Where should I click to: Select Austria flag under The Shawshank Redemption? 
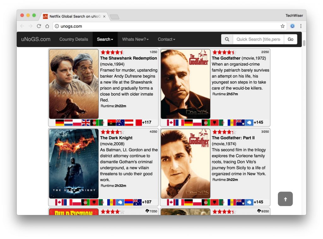coord(129,123)
